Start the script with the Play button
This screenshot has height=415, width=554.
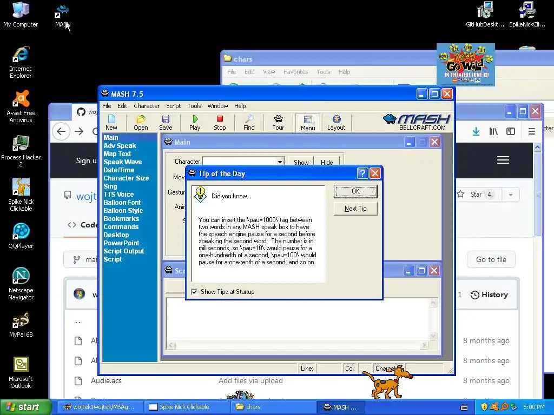195,123
